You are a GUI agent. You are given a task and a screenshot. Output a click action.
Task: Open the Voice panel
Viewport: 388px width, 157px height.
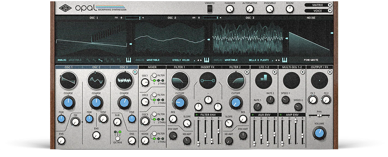point(318,11)
